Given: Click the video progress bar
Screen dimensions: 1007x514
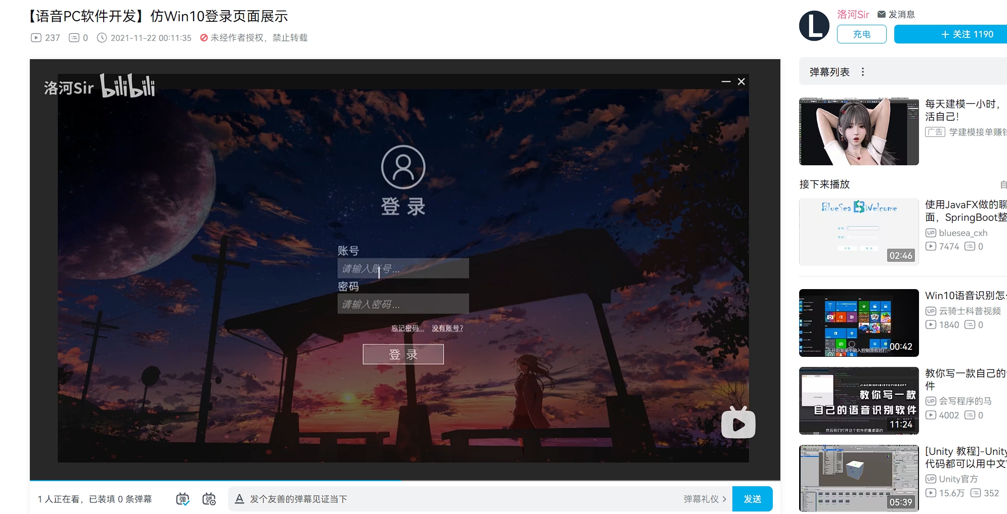Looking at the screenshot, I should (405, 480).
